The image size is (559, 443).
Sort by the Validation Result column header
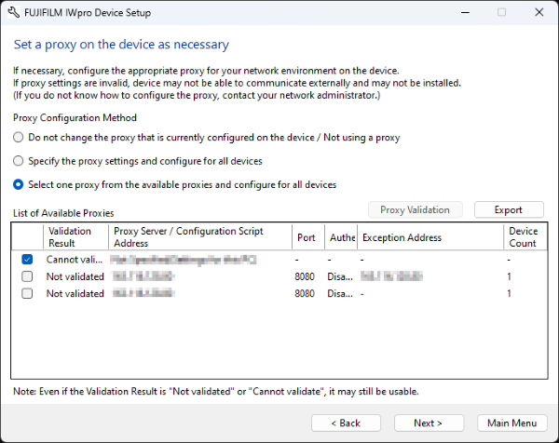[75, 236]
